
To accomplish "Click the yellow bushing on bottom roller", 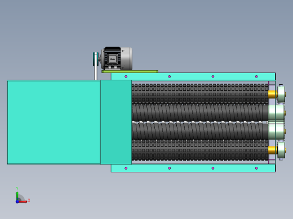I will pyautogui.click(x=272, y=150).
